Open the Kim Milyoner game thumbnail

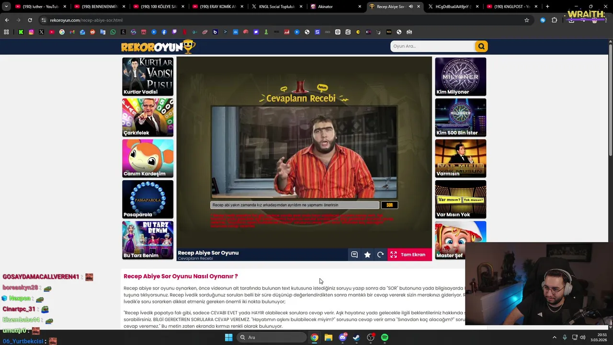tap(460, 77)
